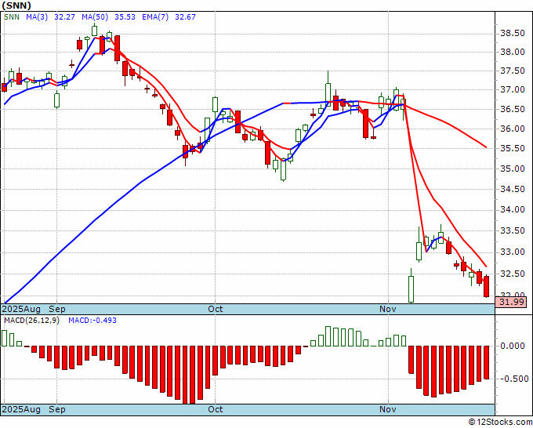The height and width of the screenshot is (428, 533).
Task: Click the 32.50 price axis label
Action: [513, 274]
